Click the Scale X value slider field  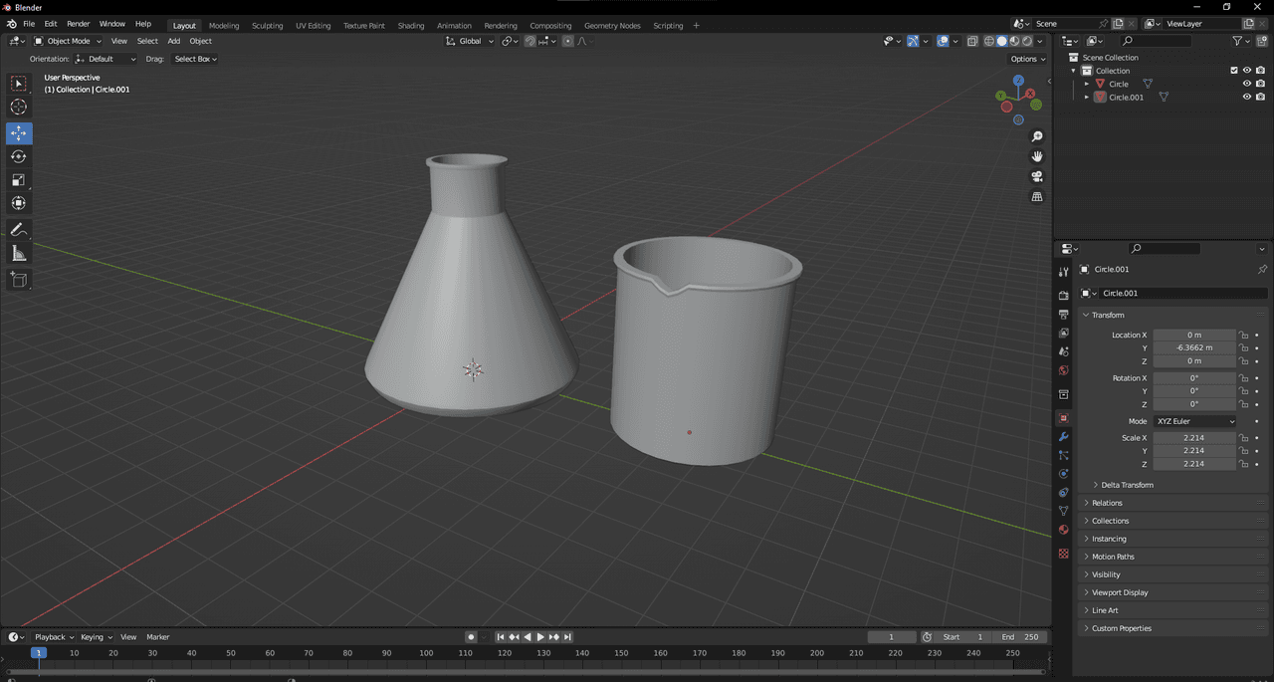1194,438
